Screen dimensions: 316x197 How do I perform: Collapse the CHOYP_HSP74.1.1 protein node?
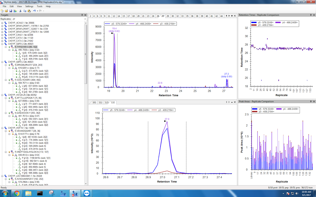[2, 128]
